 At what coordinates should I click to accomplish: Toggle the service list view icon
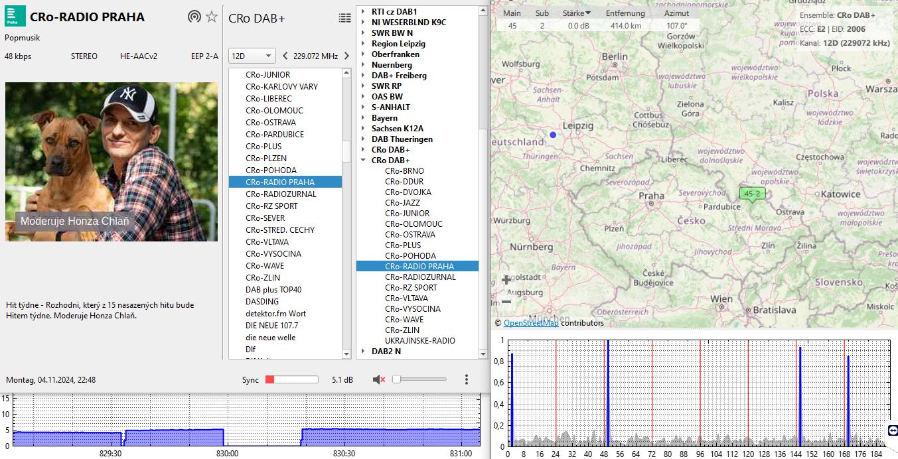[x=344, y=18]
